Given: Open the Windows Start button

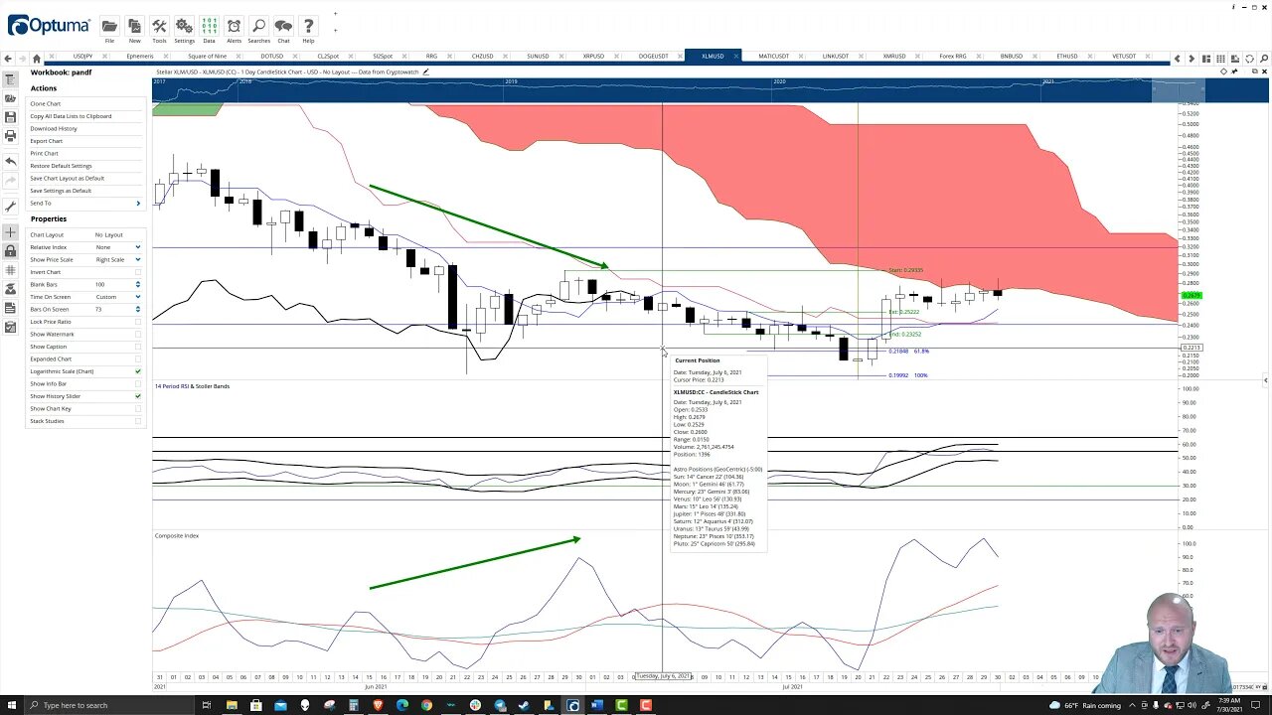Looking at the screenshot, I should click(10, 705).
